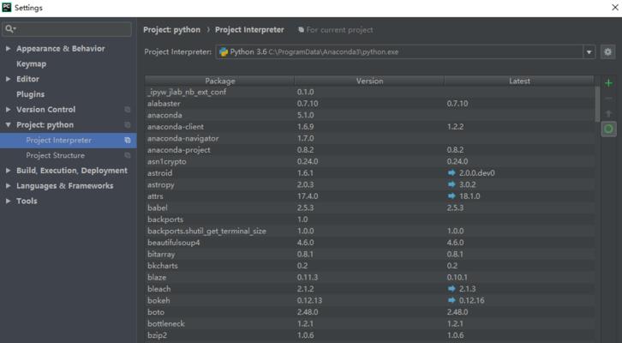Select the boto package row
The width and height of the screenshot is (622, 343).
[x=370, y=312]
